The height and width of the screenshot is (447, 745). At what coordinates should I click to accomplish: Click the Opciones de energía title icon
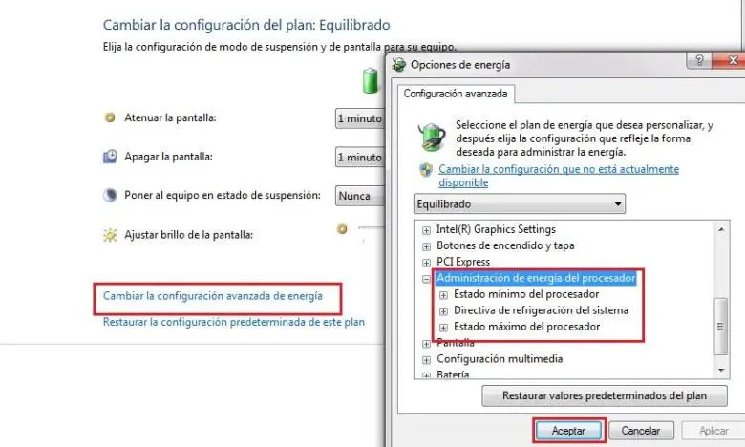coord(398,65)
